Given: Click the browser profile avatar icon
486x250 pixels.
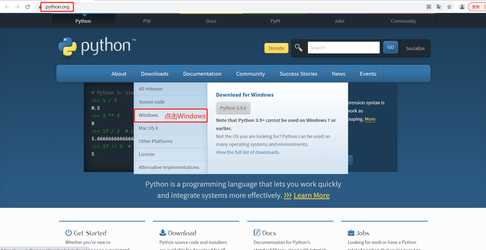Looking at the screenshot, I should (x=462, y=7).
